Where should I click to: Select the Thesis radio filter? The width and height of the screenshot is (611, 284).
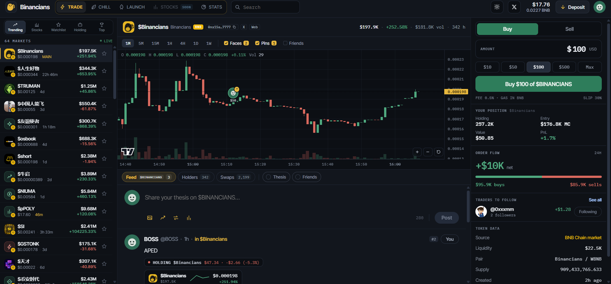click(276, 177)
